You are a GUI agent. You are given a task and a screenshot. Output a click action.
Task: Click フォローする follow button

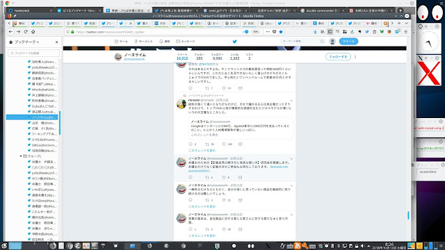(338, 57)
